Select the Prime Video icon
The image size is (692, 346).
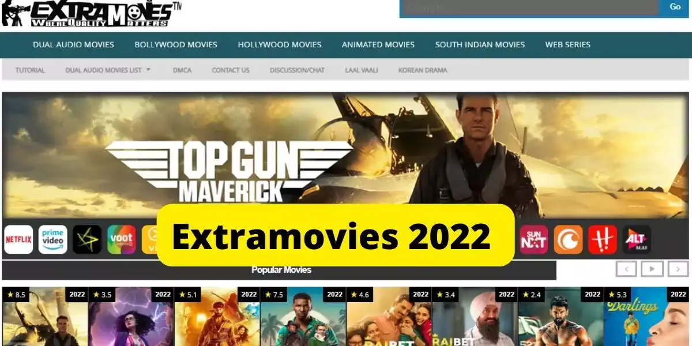point(53,240)
